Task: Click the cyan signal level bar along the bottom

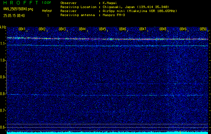Action: click(x=107, y=133)
